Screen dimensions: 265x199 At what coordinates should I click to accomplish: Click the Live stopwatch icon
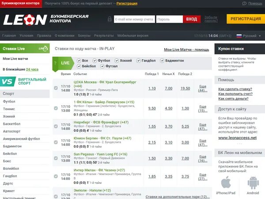[x=43, y=49]
